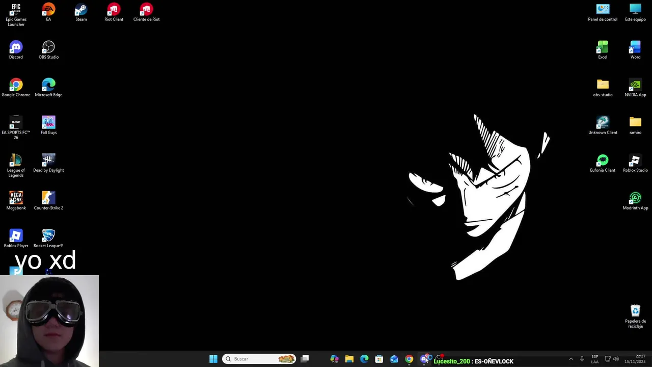
Task: Select Dead by Daylight desktop icon
Action: tap(48, 164)
